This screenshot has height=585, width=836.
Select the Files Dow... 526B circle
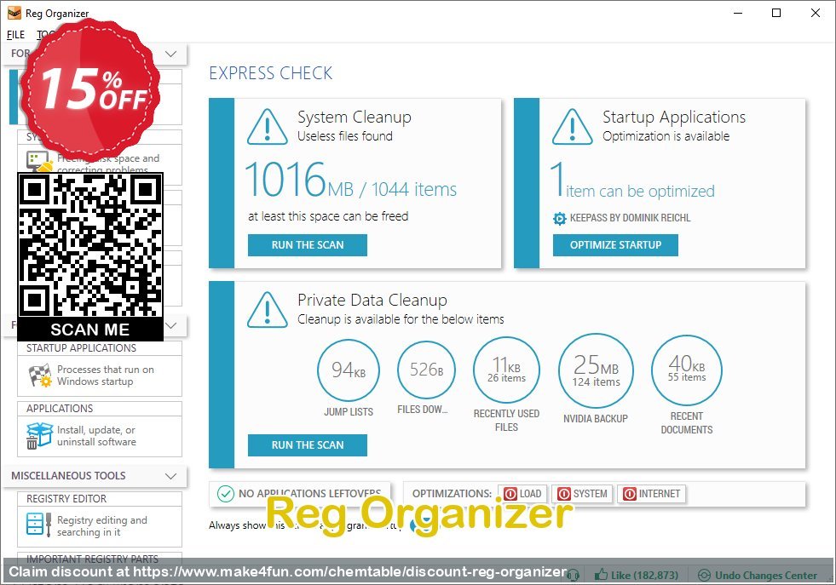[x=427, y=370]
